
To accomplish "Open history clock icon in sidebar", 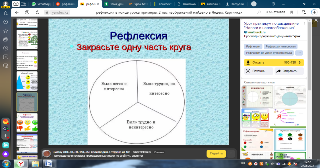I will tap(5, 22).
